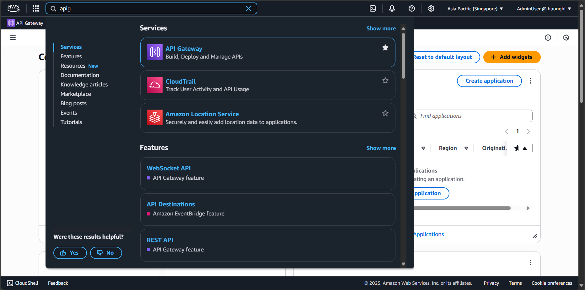
Task: Open the lower widget three-dot menu
Action: 530,262
